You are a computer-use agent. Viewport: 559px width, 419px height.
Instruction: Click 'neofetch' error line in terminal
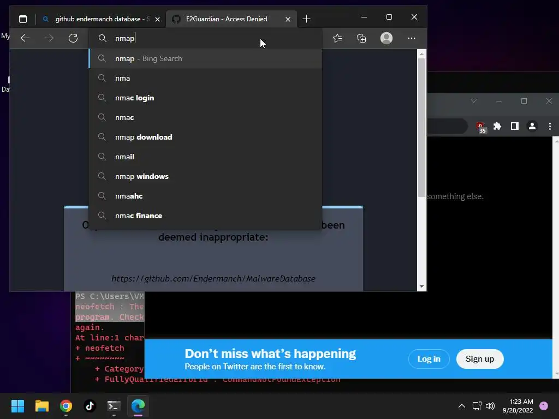[109, 307]
